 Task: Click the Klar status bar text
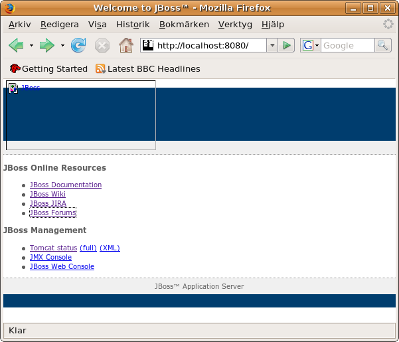point(17,330)
